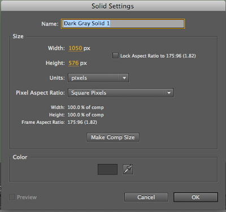Click Make Comp Size button
The image size is (226, 212).
pyautogui.click(x=113, y=137)
